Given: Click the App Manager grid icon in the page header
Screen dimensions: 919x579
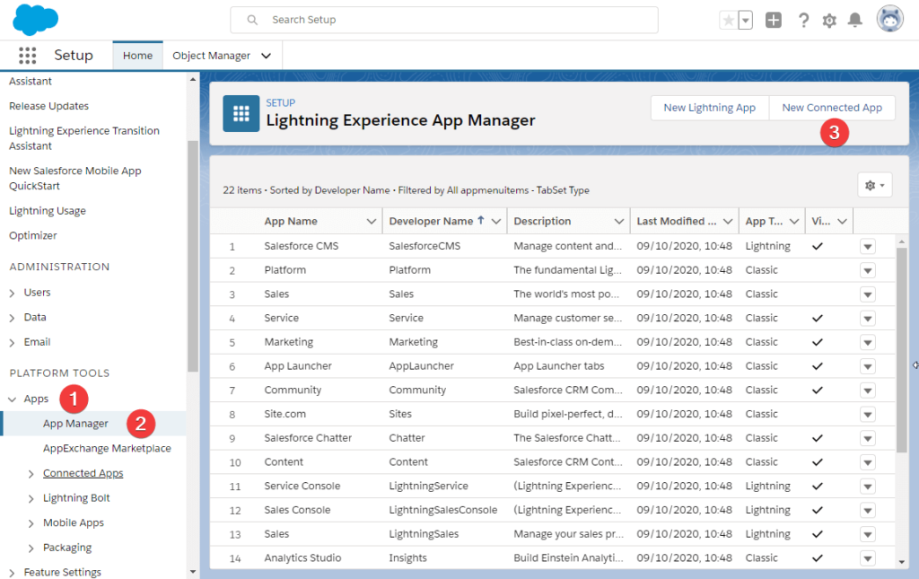Looking at the screenshot, I should pos(241,113).
